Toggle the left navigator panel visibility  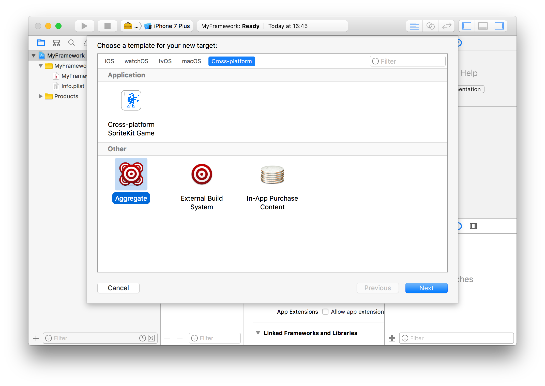466,26
